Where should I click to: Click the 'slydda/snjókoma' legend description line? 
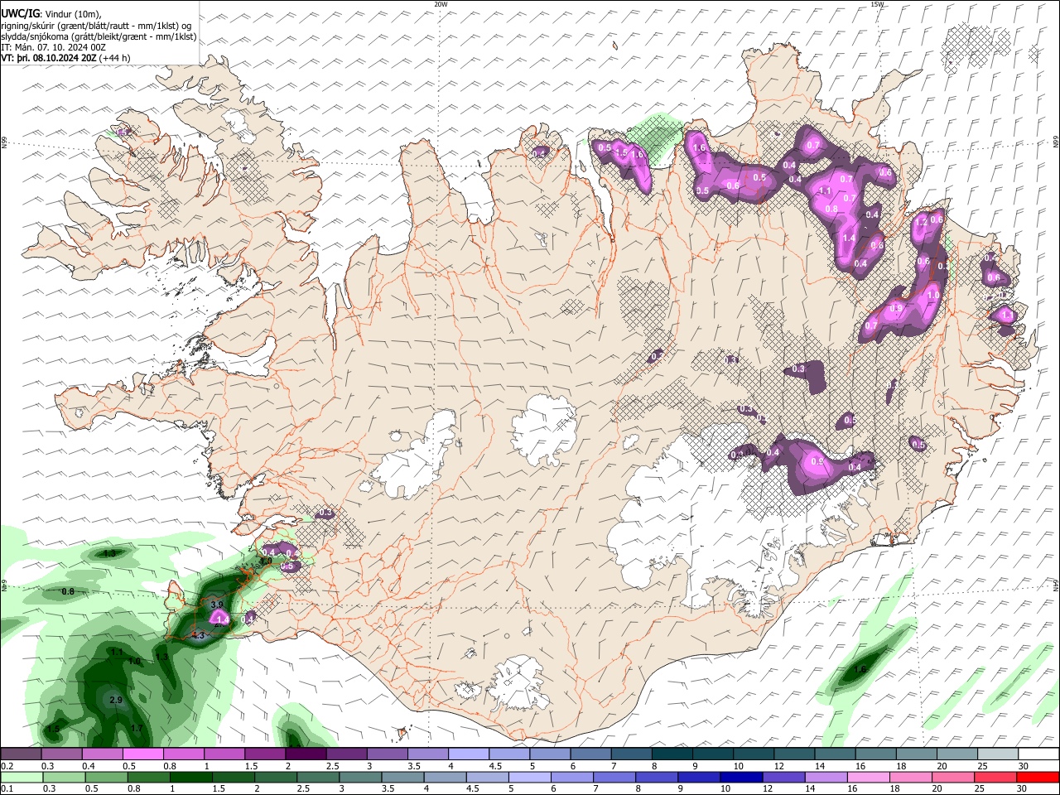click(99, 37)
